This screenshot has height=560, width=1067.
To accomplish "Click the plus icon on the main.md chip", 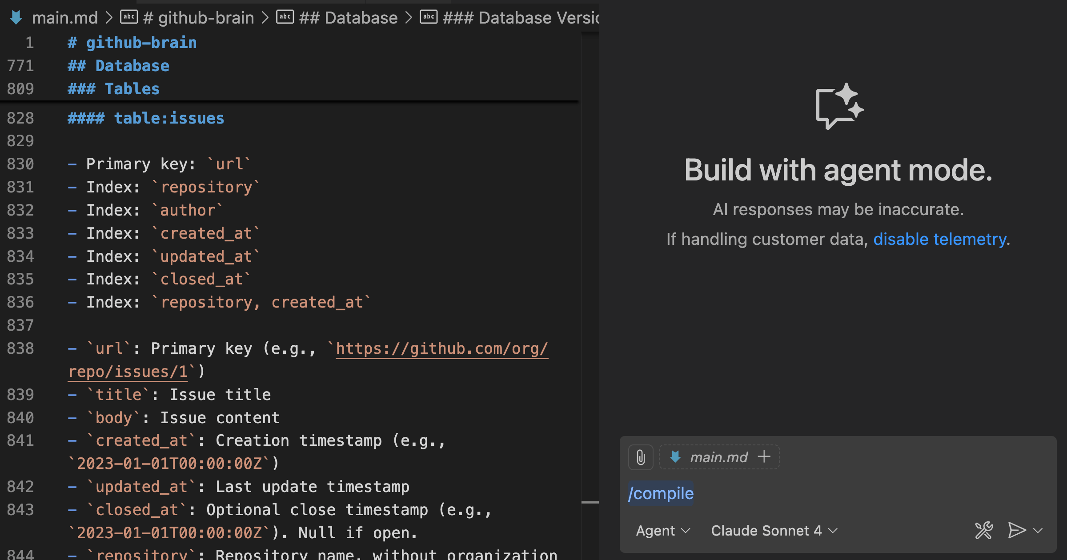I will (x=764, y=456).
